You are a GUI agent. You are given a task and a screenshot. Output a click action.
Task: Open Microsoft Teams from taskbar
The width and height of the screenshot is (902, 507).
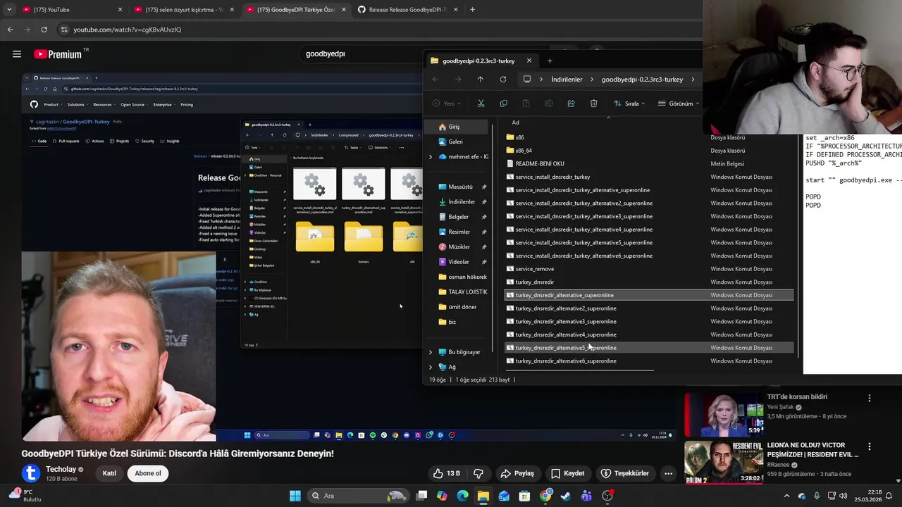tap(586, 496)
